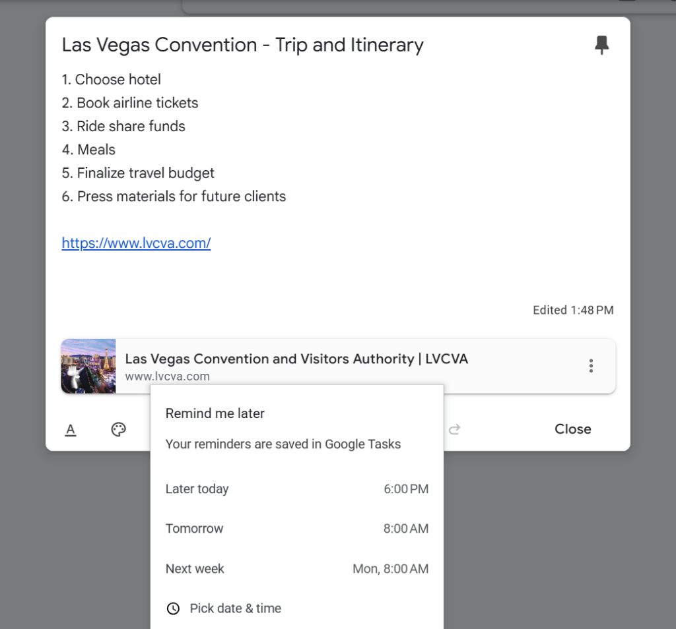Open text formatting options

click(71, 429)
